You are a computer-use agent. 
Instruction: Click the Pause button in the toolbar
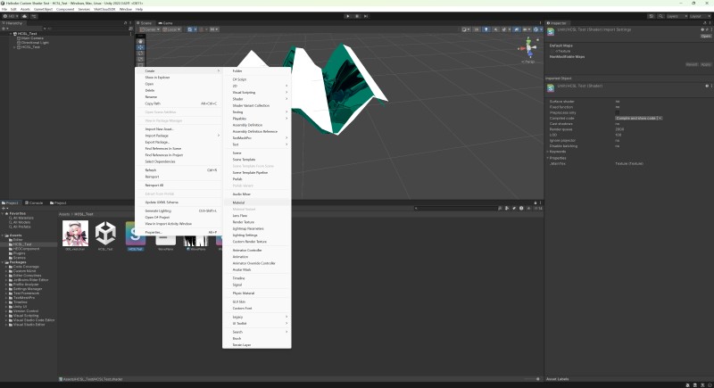[x=357, y=16]
